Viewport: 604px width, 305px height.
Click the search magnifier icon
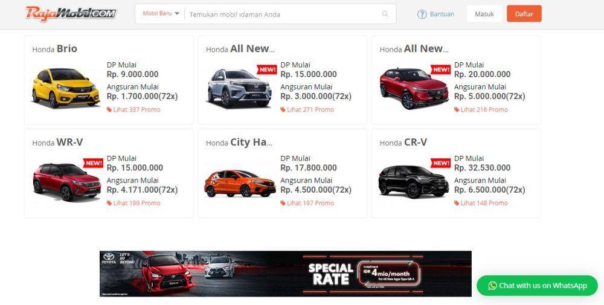[385, 14]
